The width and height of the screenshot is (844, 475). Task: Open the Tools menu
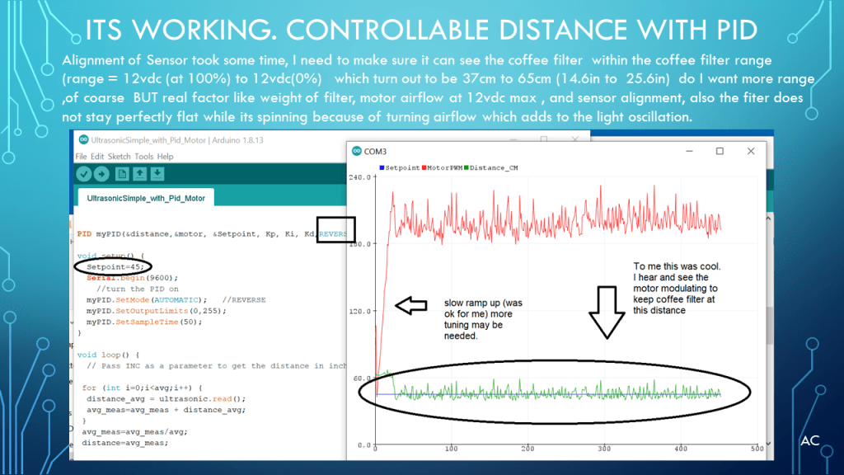144,157
